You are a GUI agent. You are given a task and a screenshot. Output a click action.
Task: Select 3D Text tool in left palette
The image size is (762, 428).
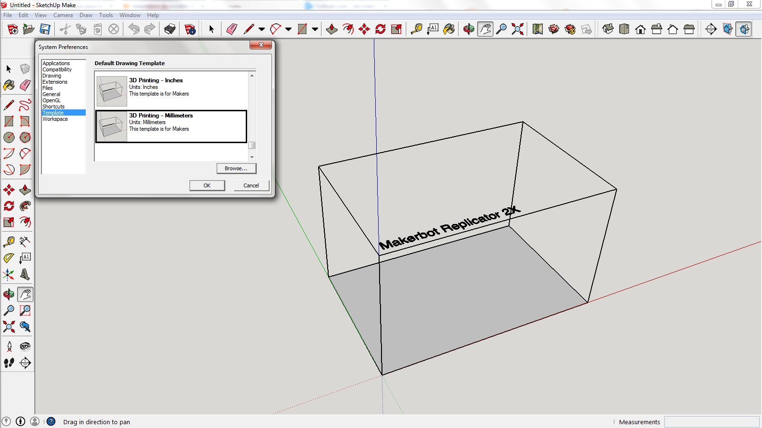tap(25, 274)
